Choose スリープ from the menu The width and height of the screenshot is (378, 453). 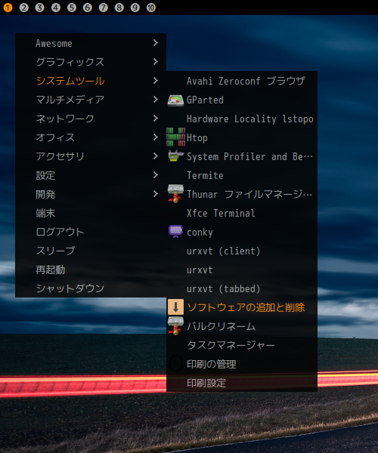point(91,251)
